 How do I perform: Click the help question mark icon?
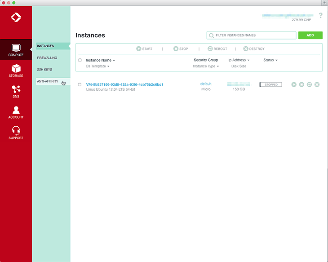320,16
